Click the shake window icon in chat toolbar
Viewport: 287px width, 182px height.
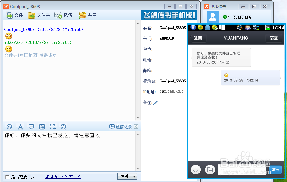coord(63,127)
